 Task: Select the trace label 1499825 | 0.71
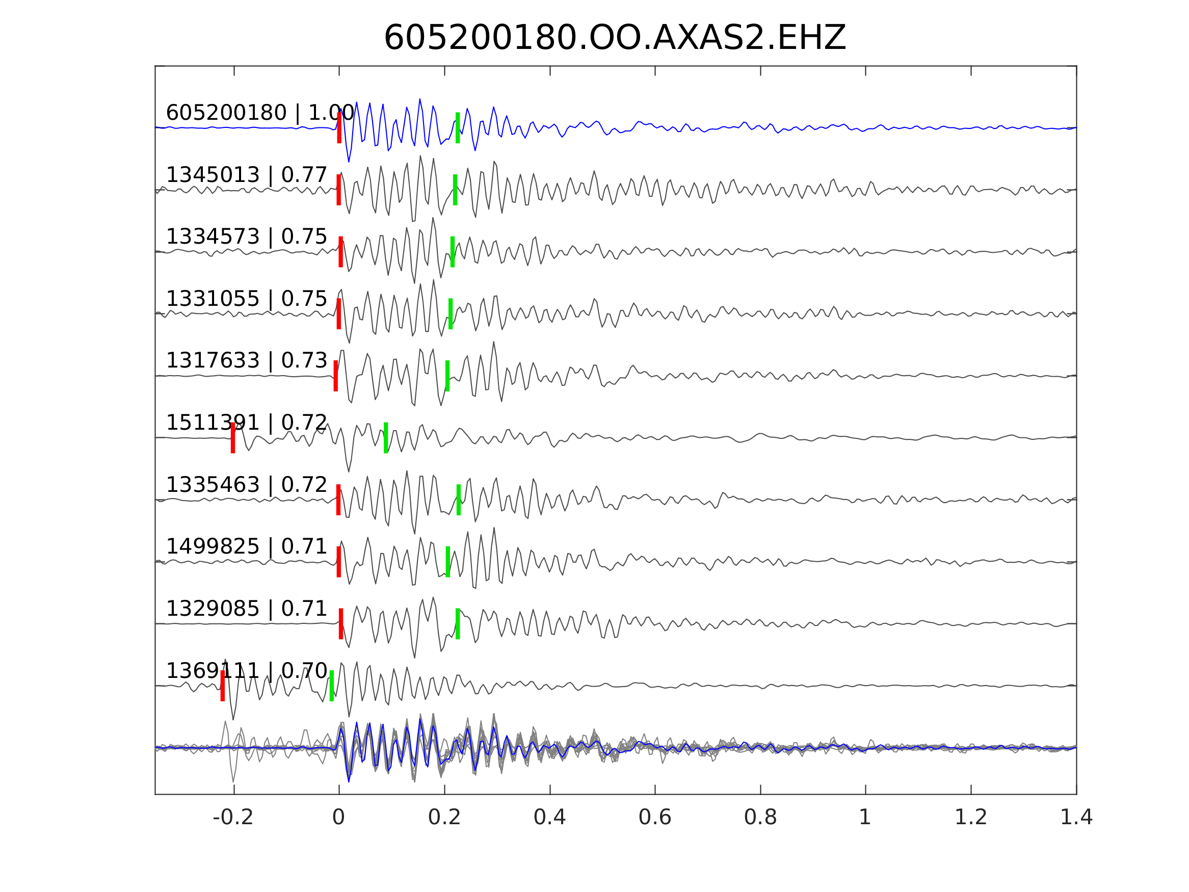[x=246, y=546]
